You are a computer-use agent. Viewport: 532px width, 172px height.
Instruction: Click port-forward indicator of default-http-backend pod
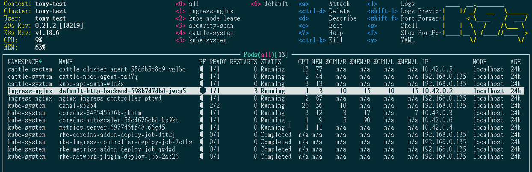[203, 91]
